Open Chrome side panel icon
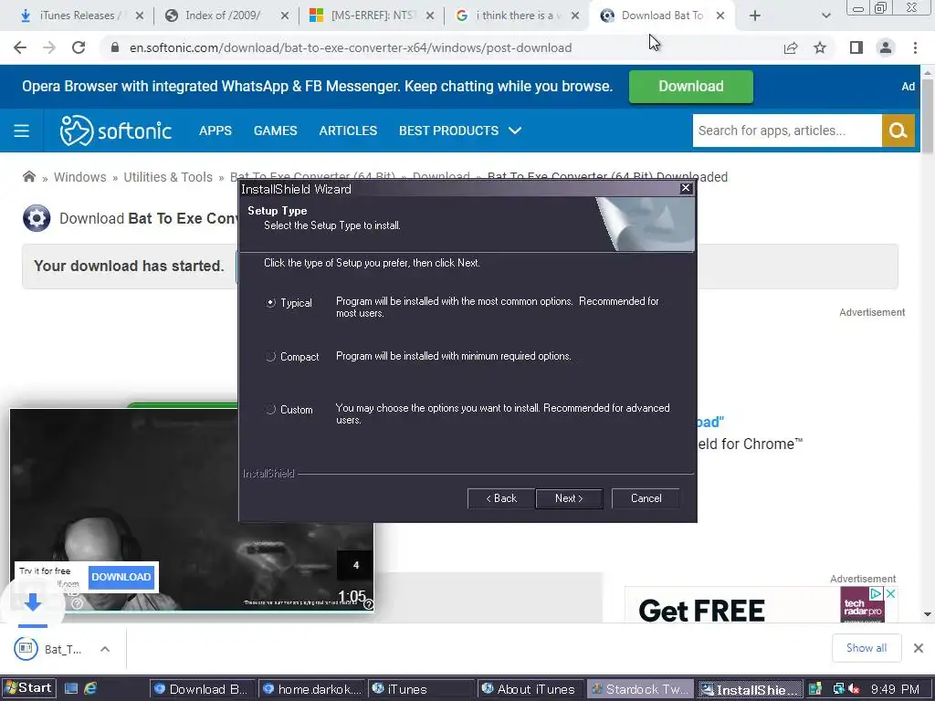935x701 pixels. [x=856, y=47]
